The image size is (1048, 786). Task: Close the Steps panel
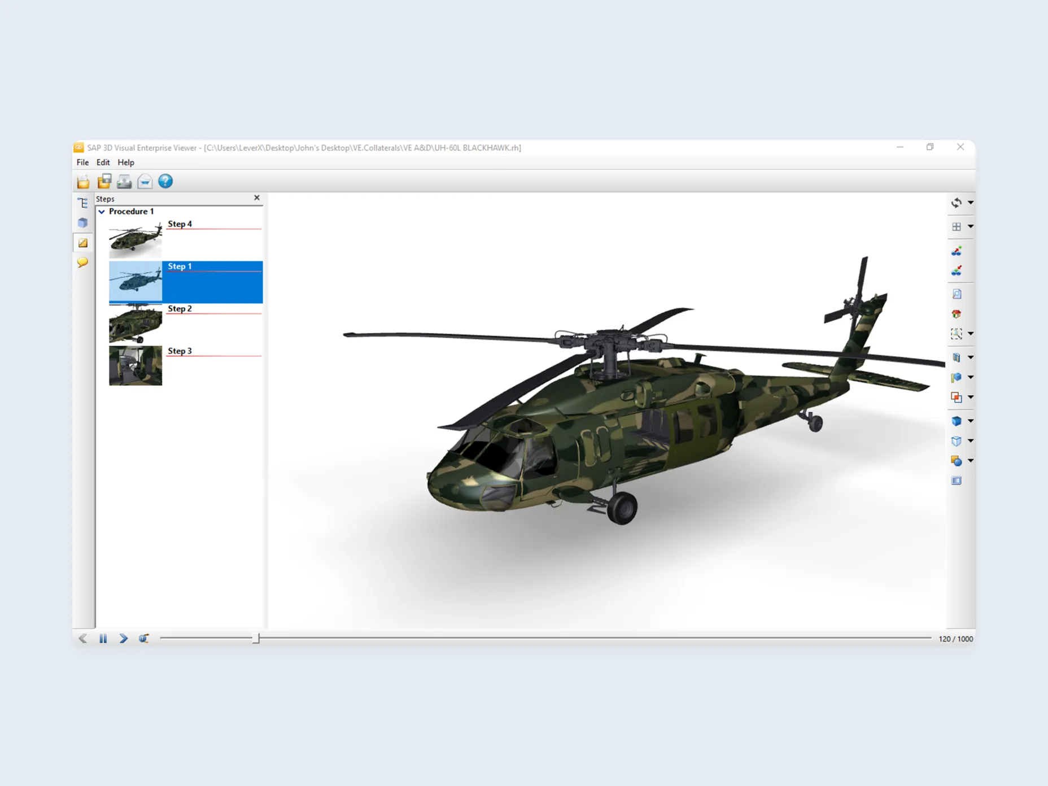257,198
